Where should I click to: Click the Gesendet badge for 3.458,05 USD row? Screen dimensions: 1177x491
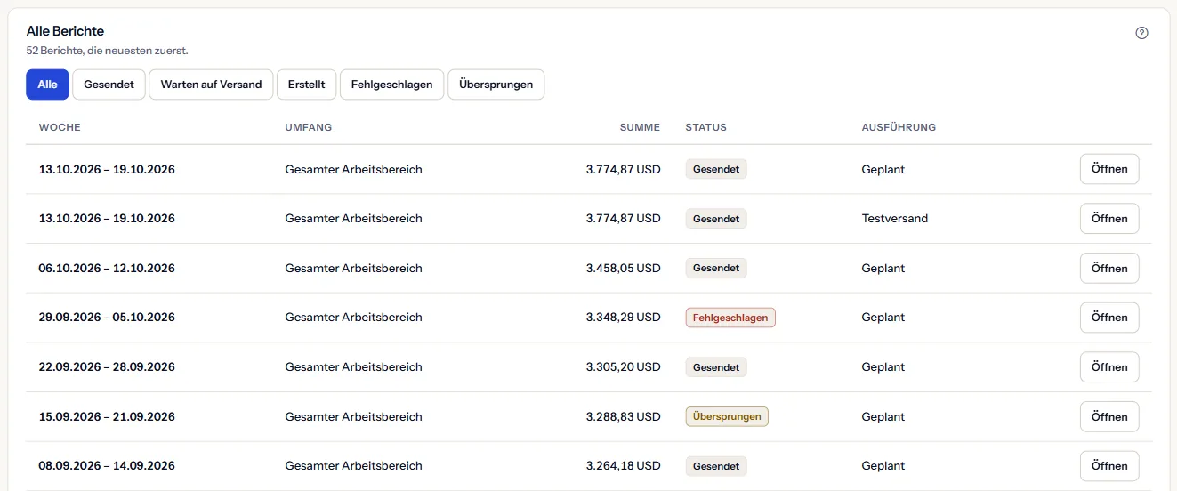point(716,268)
